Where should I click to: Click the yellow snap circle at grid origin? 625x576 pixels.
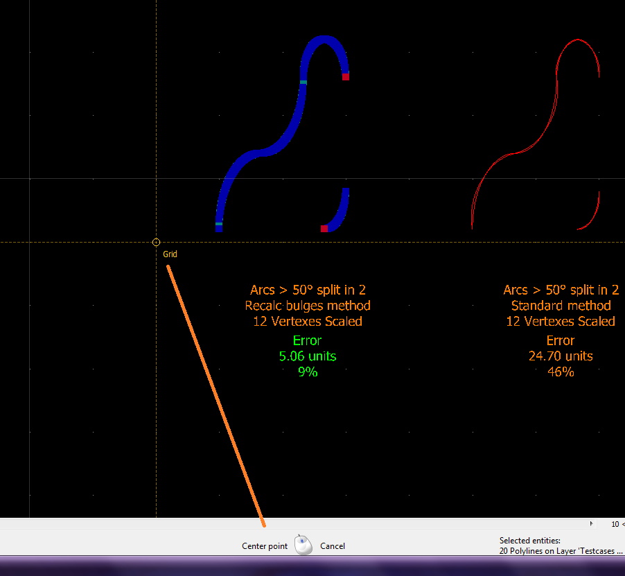coord(156,242)
